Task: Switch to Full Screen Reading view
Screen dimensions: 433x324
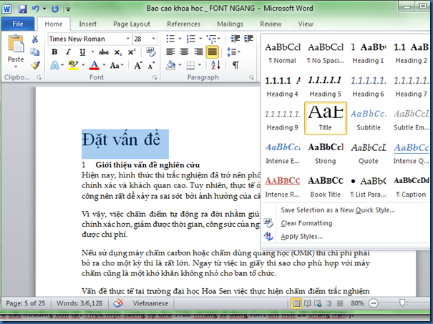Action: point(307,303)
